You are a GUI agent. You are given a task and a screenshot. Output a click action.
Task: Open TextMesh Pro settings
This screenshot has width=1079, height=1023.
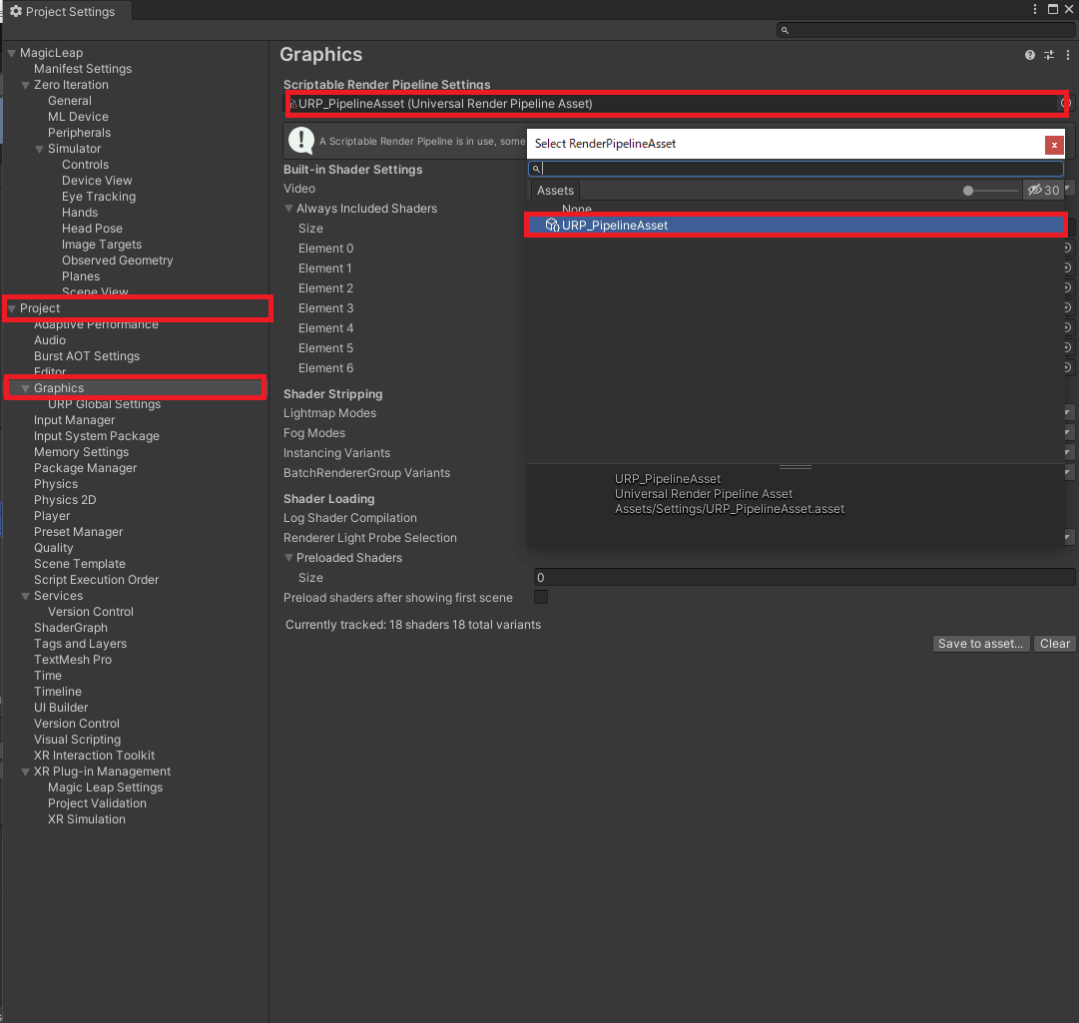coord(72,660)
